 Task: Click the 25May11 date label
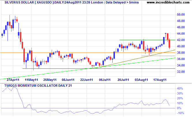tap(50, 80)
